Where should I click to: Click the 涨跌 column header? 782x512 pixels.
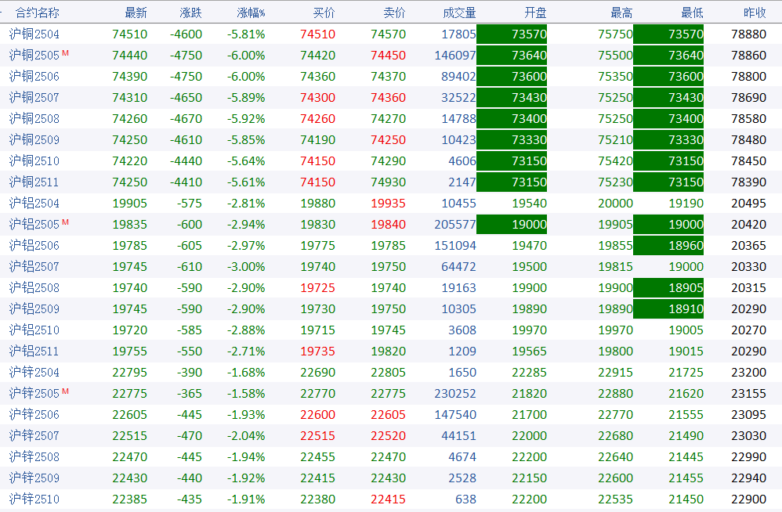click(190, 13)
